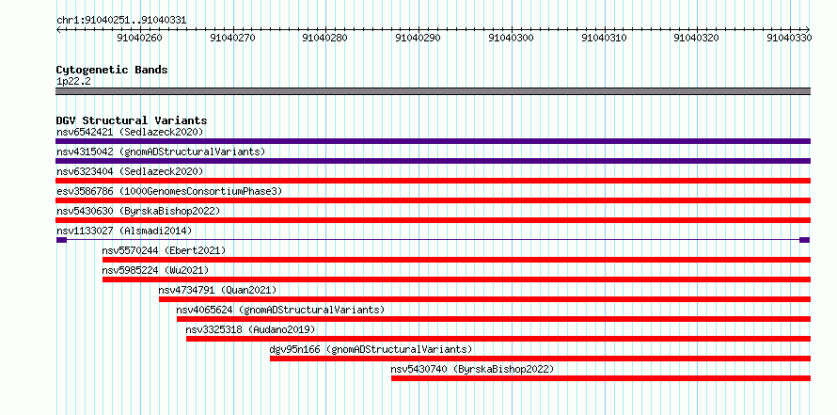Click ruler position 91040330
Screen dimensions: 837x415
pos(789,38)
